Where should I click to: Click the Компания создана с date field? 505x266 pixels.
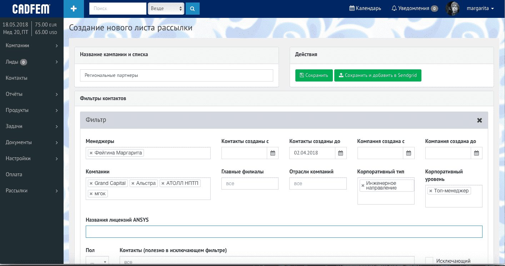click(x=380, y=153)
